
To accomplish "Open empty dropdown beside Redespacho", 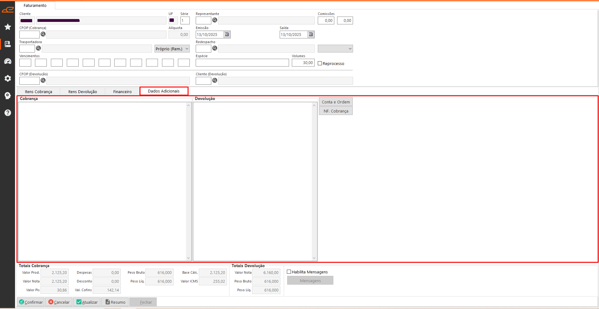I will pos(335,49).
